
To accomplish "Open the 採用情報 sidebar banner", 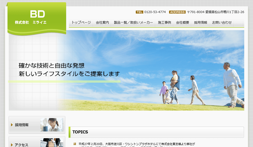I will click(x=37, y=125).
